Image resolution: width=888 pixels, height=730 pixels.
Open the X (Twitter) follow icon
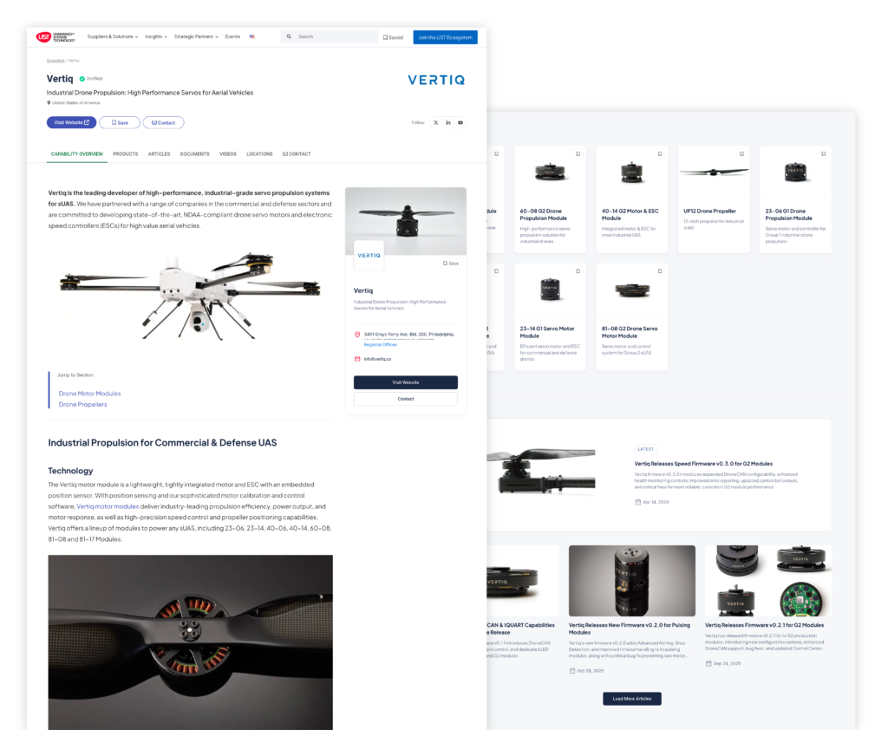pyautogui.click(x=435, y=122)
